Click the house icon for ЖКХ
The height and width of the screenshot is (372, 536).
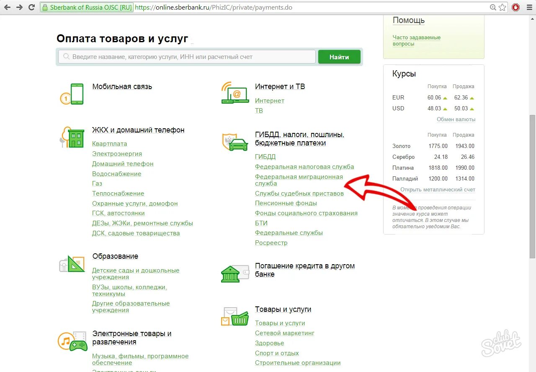76,138
